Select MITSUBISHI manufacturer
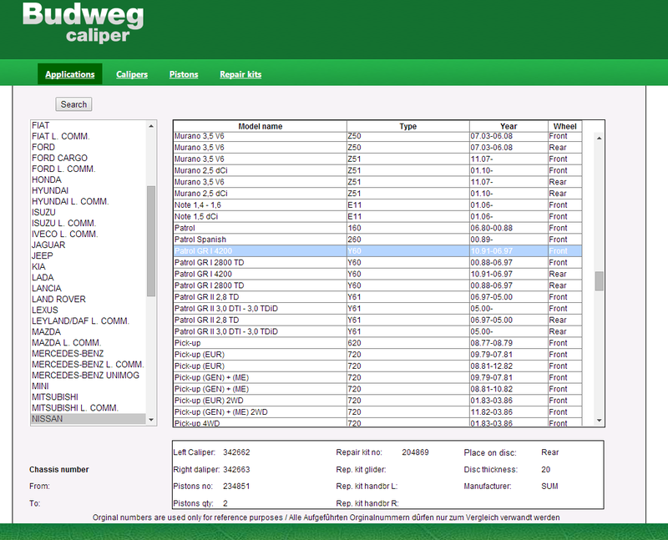 point(89,397)
